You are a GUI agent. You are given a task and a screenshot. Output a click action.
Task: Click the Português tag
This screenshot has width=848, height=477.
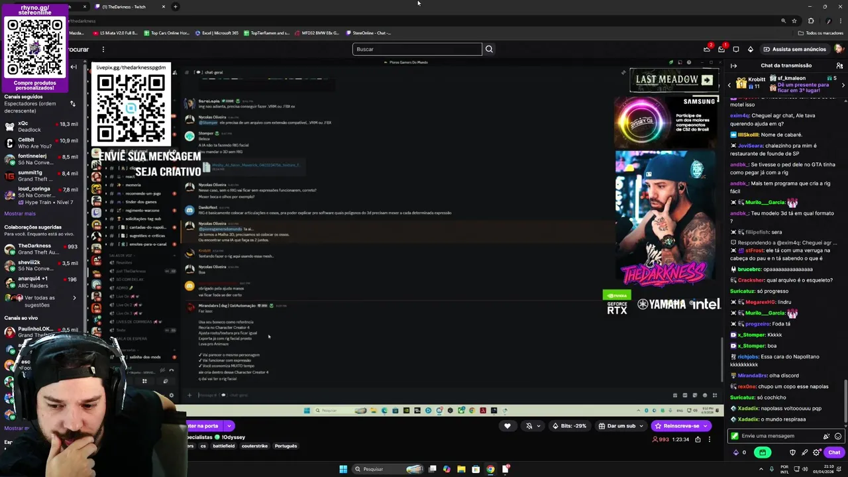(286, 446)
